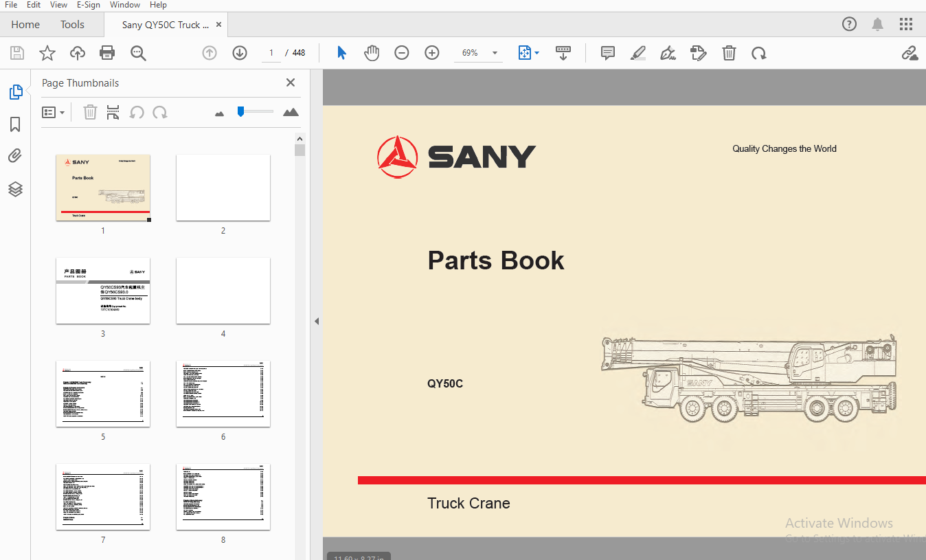Viewport: 926px width, 560px height.
Task: Save the document with the floppy disk icon
Action: click(17, 53)
